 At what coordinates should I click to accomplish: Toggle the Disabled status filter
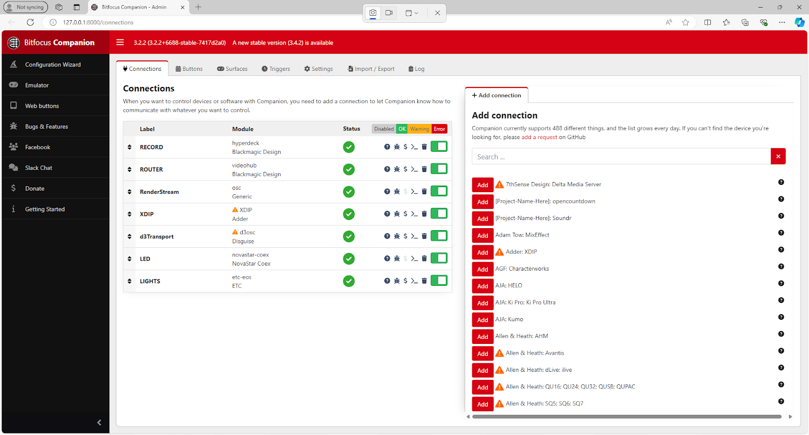coord(384,129)
